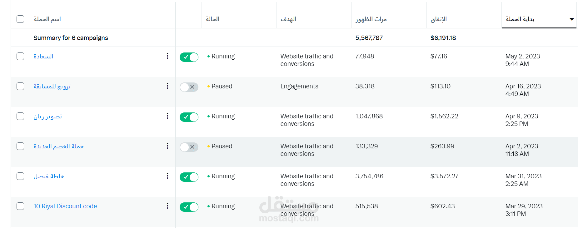Open more options for تصوير ريان campaign
578x228 pixels.
point(167,116)
